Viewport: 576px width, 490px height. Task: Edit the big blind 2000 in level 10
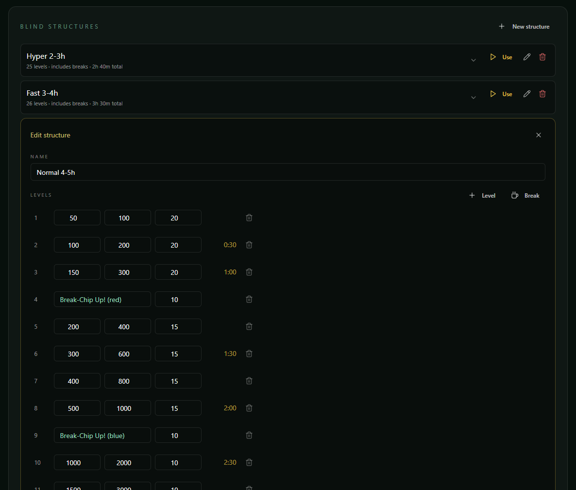click(x=127, y=462)
